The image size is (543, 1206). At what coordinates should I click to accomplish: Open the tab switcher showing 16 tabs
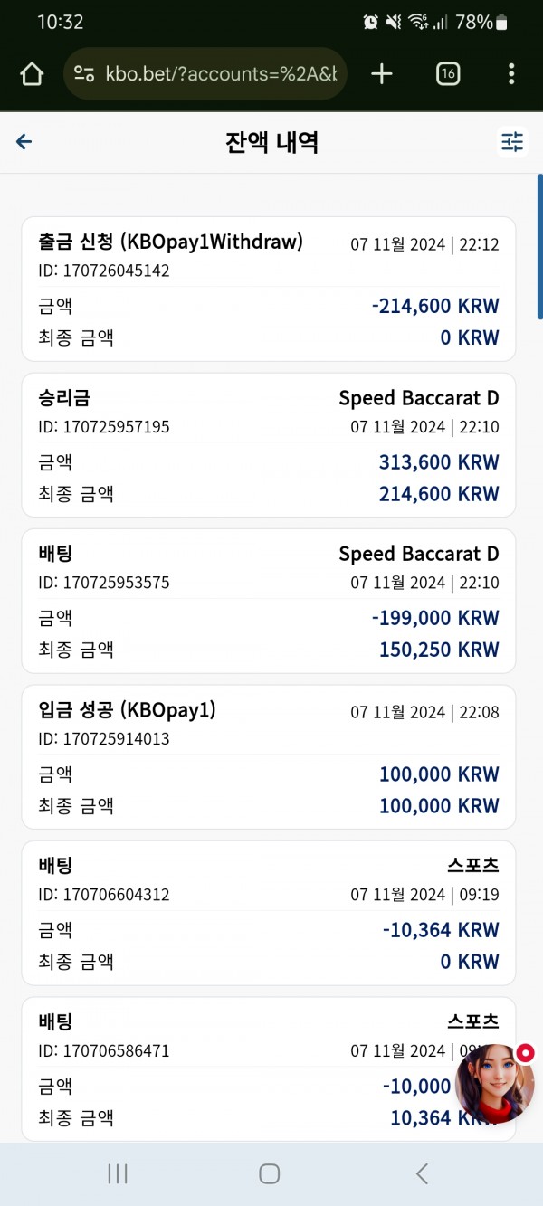447,74
